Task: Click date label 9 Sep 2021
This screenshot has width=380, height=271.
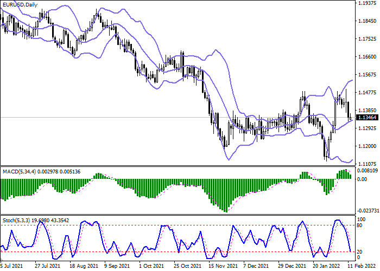Action: tap(117, 266)
